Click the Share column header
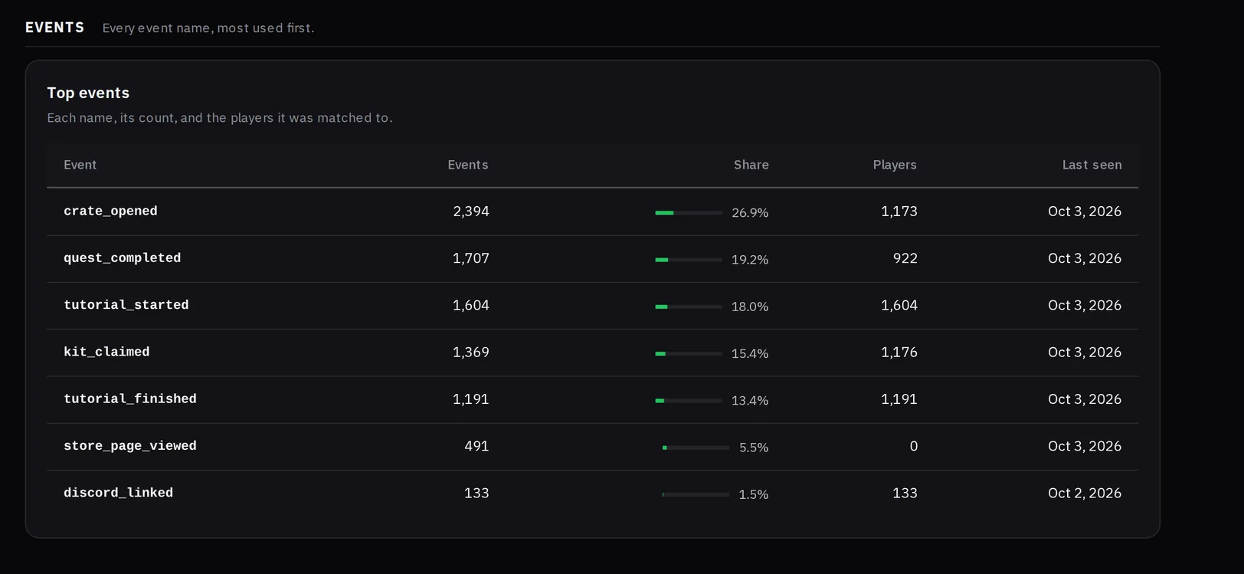 tap(751, 165)
